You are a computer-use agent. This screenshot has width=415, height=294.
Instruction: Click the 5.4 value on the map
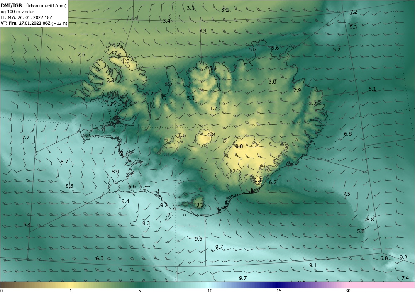27,225
